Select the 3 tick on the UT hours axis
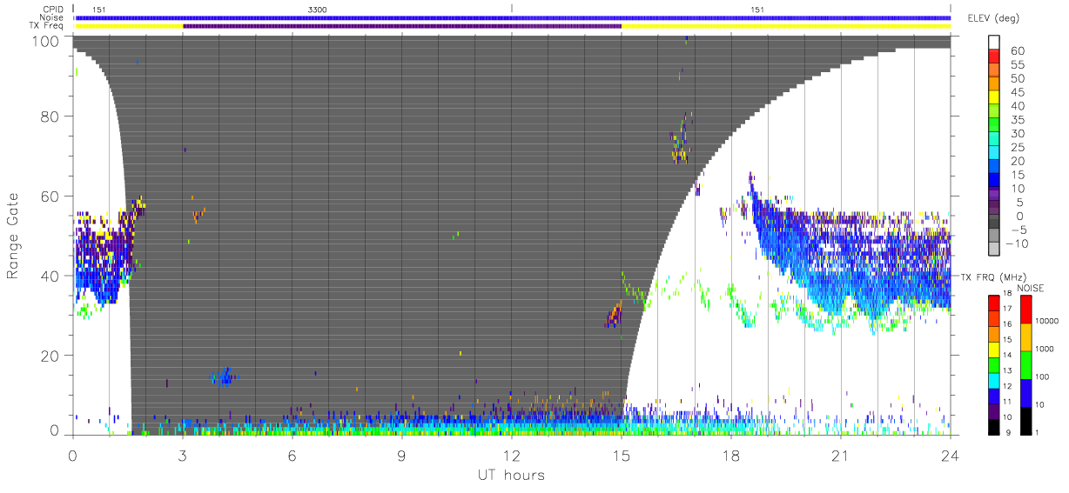 click(x=183, y=455)
